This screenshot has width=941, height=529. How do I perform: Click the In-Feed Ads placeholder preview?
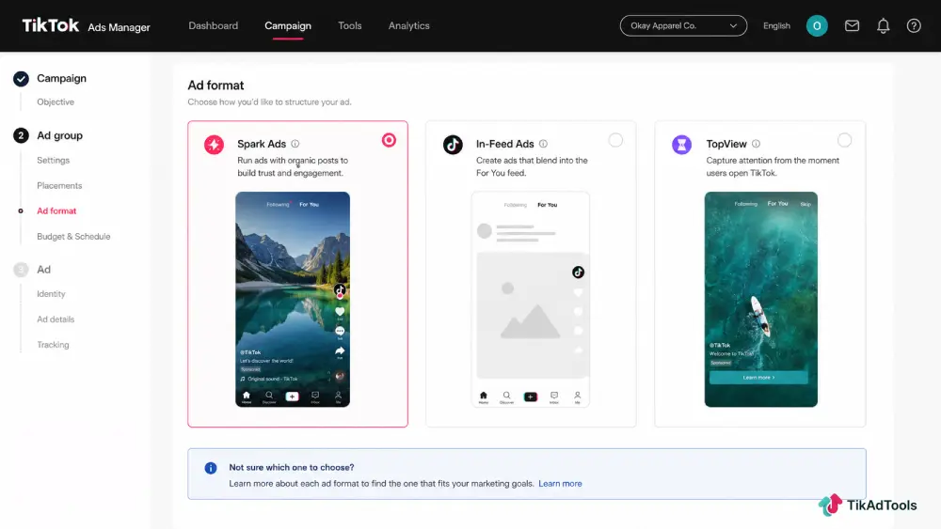[x=531, y=299]
